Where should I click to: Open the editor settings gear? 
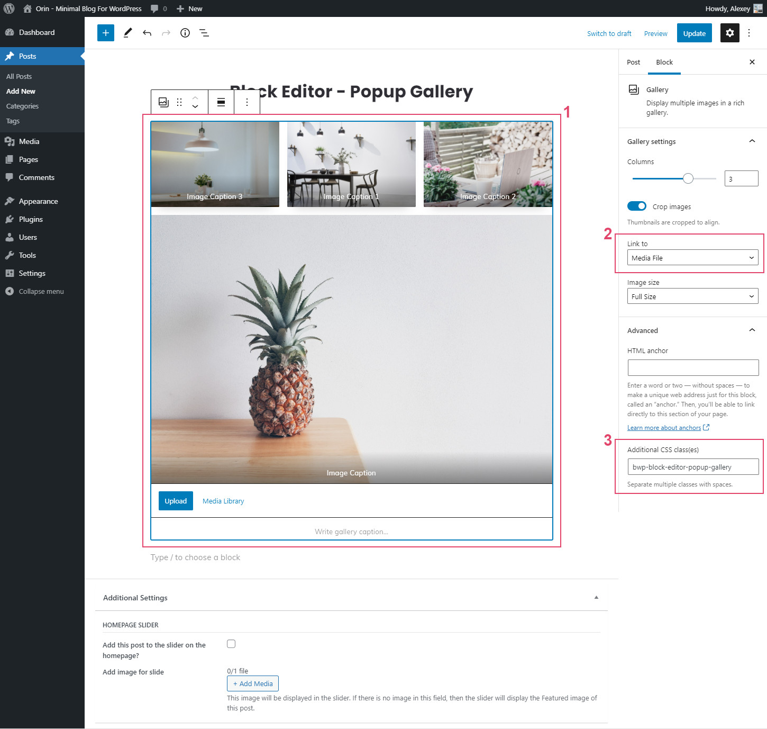pyautogui.click(x=730, y=33)
